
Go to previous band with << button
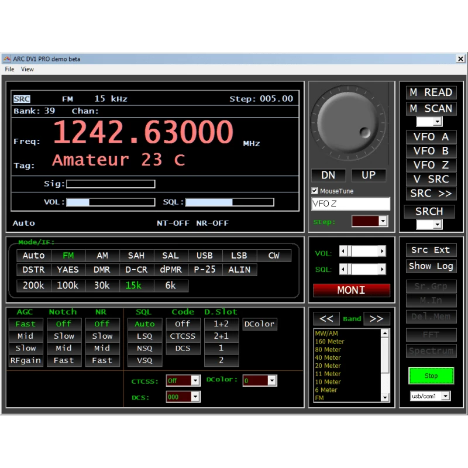[326, 318]
